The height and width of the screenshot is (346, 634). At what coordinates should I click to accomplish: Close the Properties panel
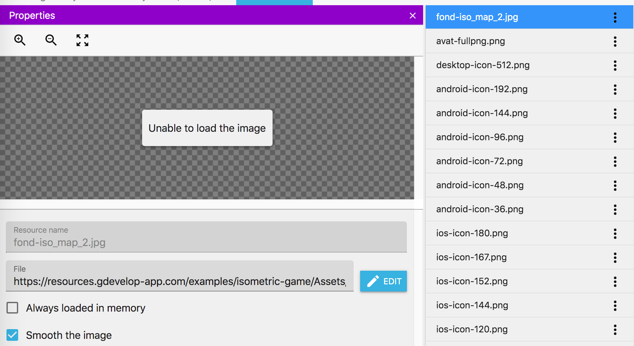point(412,15)
